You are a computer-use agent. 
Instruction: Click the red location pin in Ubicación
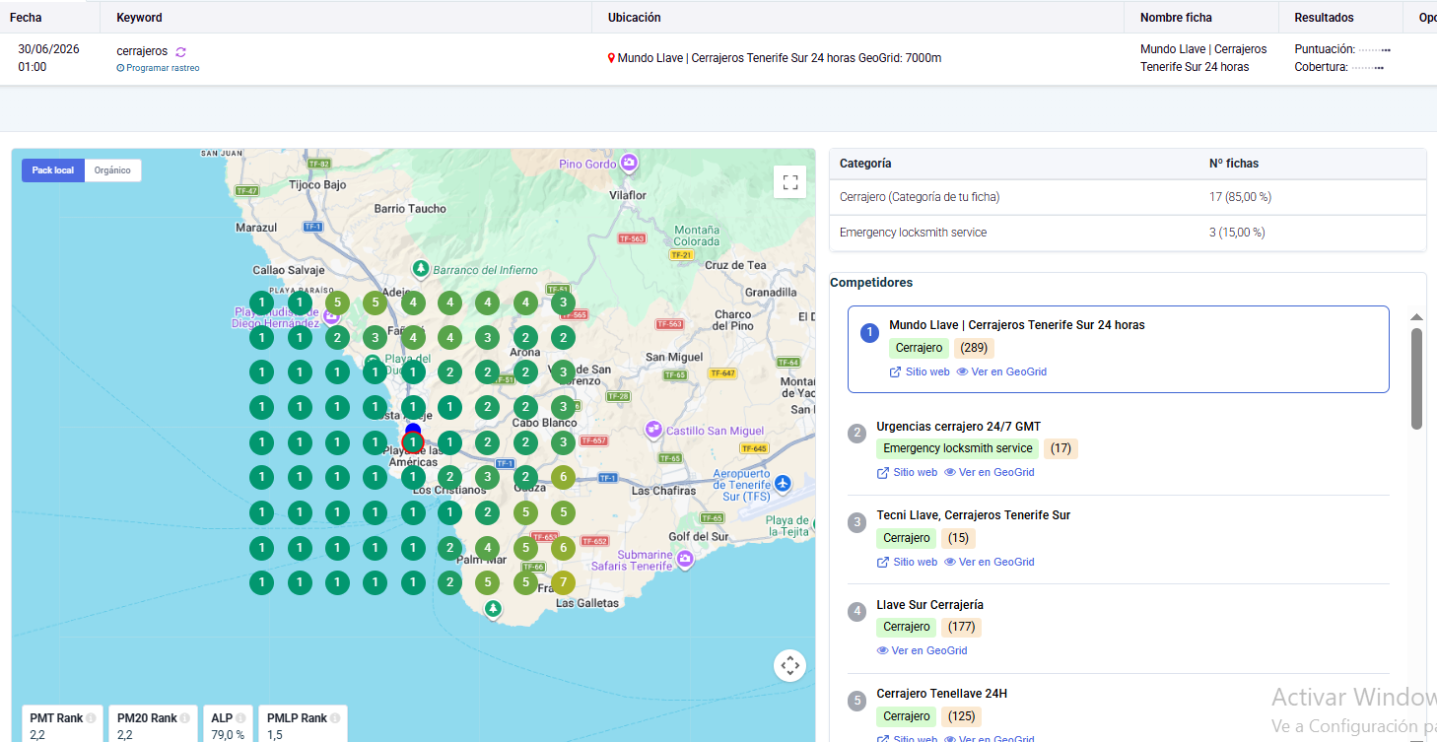tap(611, 58)
